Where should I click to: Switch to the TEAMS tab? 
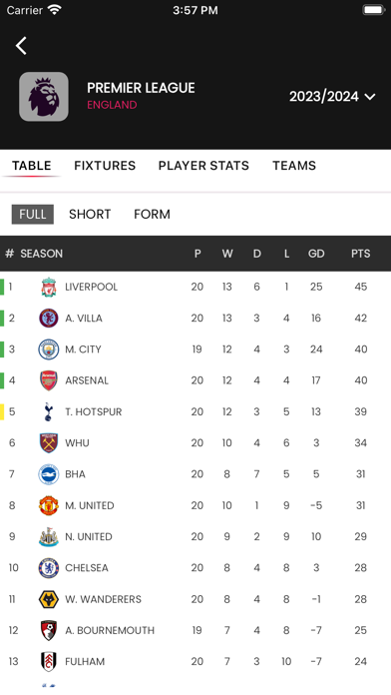pyautogui.click(x=294, y=166)
